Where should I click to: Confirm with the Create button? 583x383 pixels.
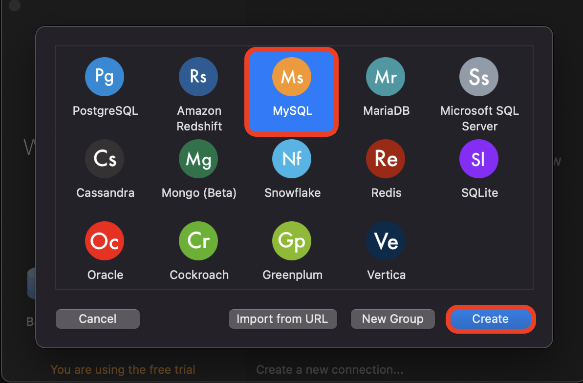pyautogui.click(x=491, y=319)
